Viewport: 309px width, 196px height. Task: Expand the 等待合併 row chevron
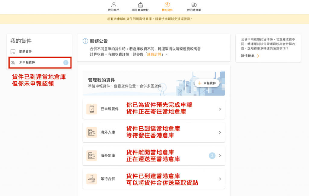click(x=220, y=179)
